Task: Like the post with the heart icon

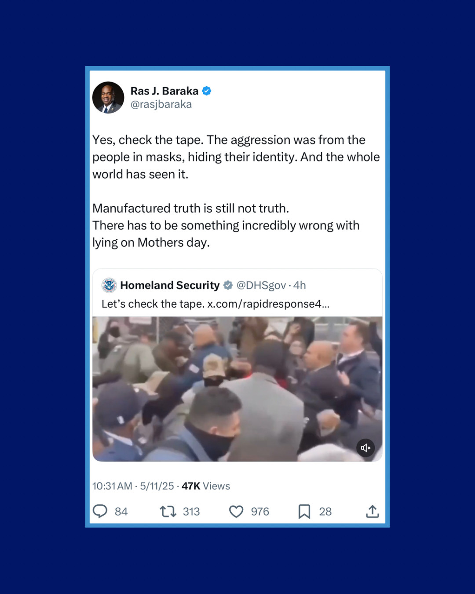Action: click(236, 511)
